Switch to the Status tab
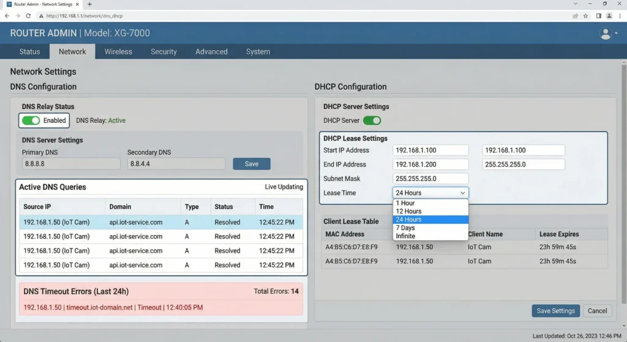Screen dimensions: 627x342 (29, 51)
